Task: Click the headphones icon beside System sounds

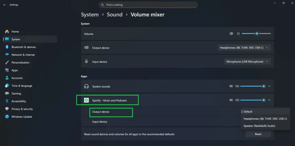Action: pos(86,86)
